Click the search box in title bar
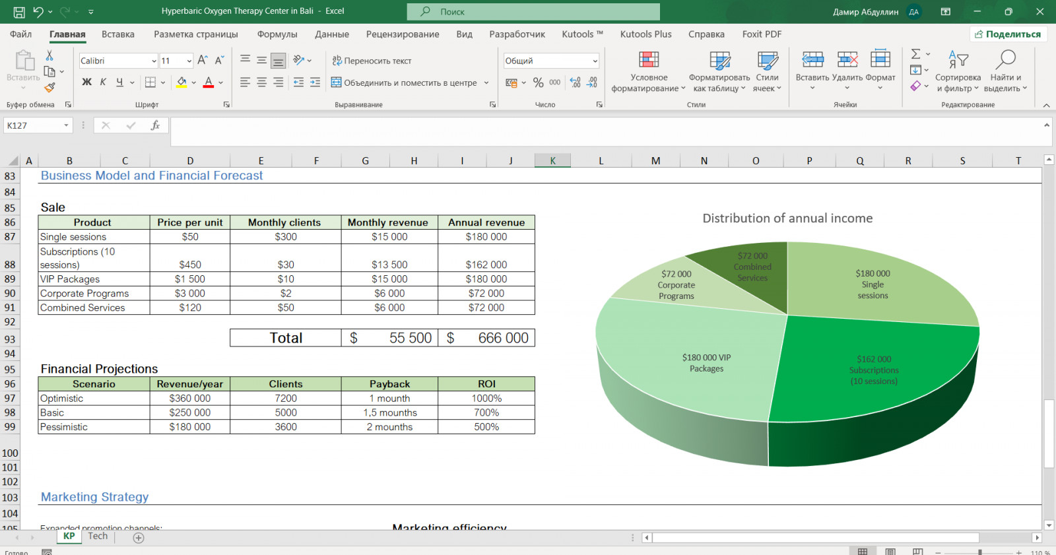The height and width of the screenshot is (555, 1056). 533,12
